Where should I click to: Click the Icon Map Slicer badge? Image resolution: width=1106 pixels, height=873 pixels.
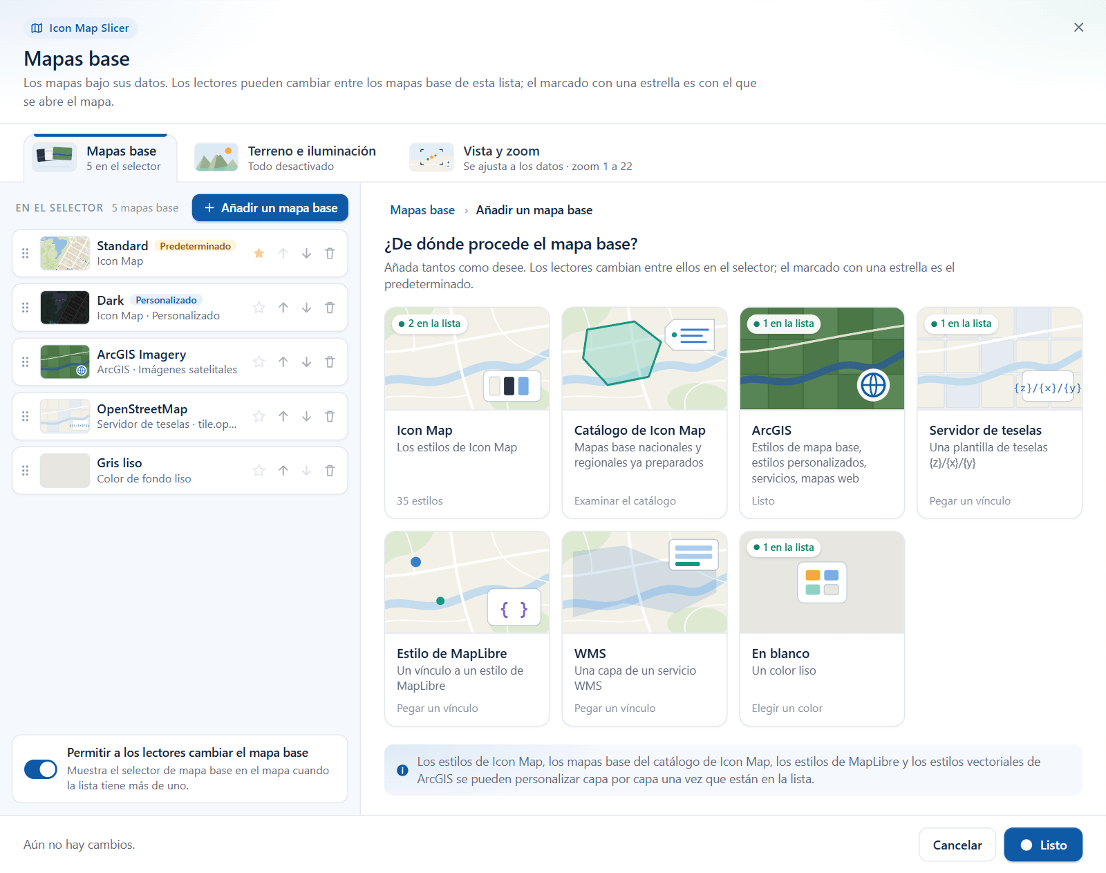coord(80,28)
